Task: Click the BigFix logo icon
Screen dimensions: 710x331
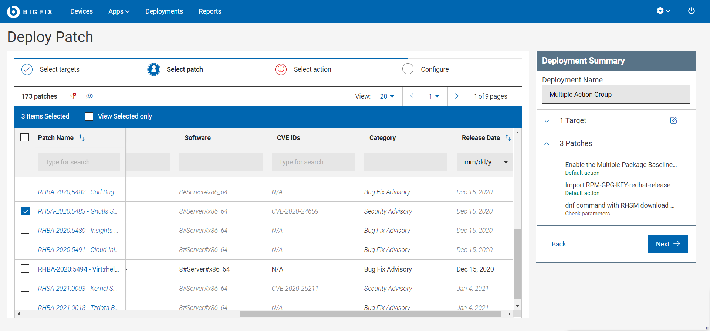Action: [x=13, y=11]
